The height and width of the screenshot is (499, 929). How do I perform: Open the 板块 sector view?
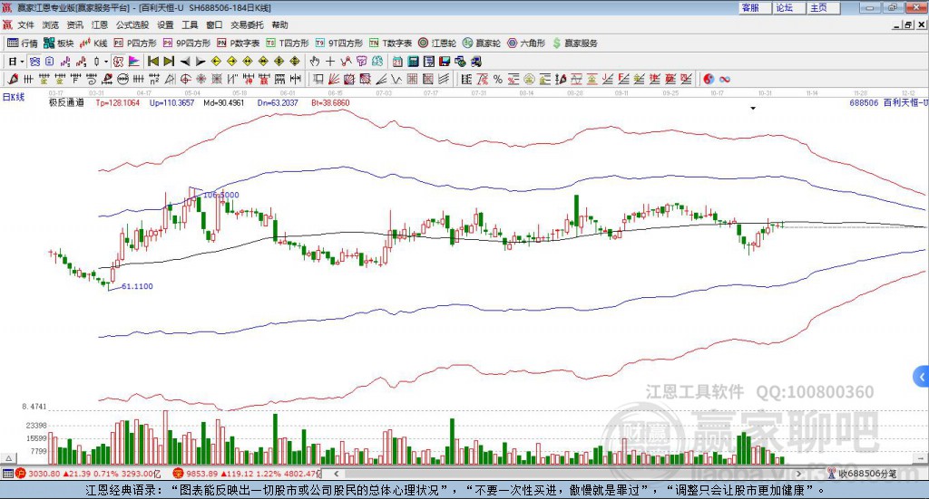59,43
